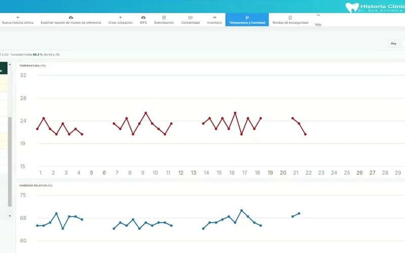Click day 12 on the temperature chart axis
Viewport: 405px width, 253px height.
pos(181,173)
